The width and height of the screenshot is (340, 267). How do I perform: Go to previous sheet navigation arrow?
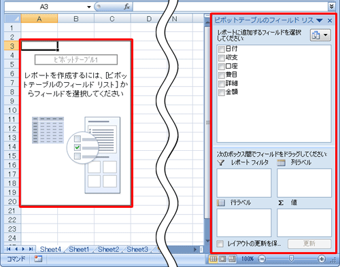pos(16,249)
